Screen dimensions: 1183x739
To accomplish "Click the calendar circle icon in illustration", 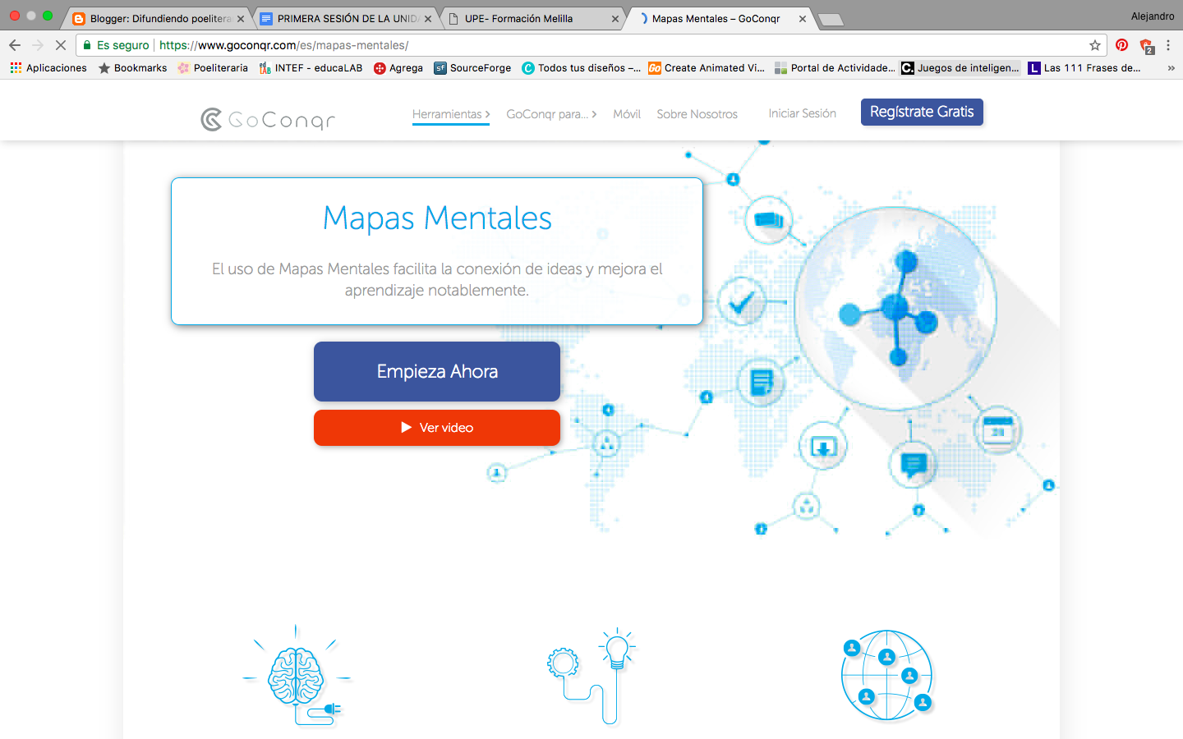I will [997, 430].
